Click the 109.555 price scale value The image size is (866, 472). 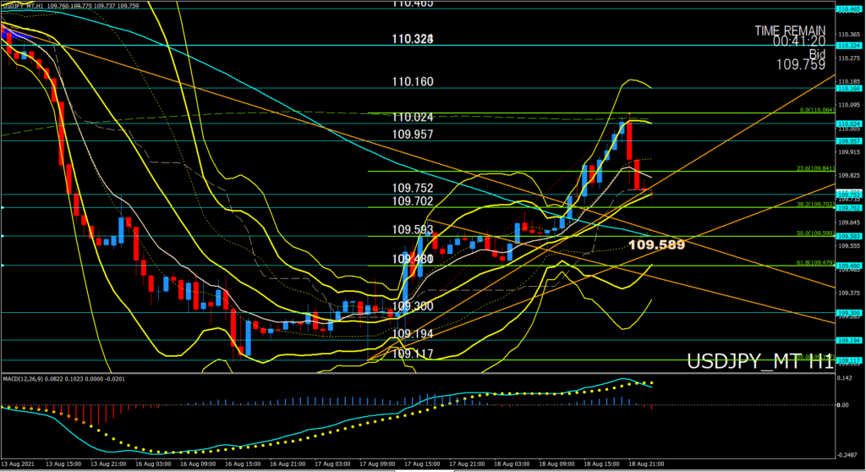[x=849, y=246]
